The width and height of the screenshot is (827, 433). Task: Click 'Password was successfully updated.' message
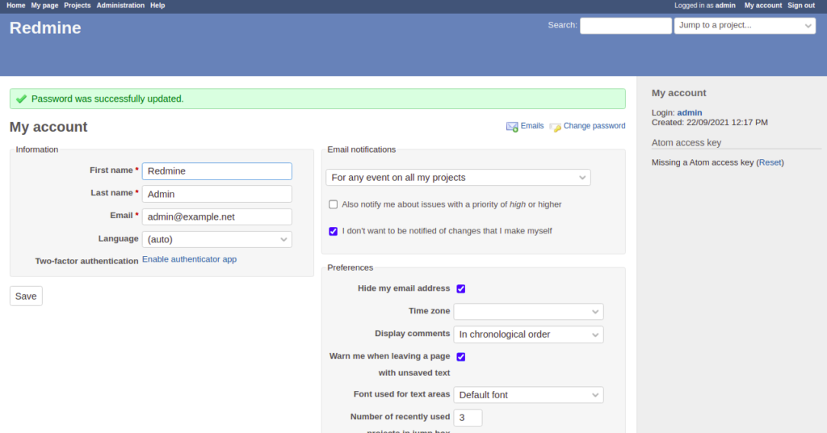107,99
